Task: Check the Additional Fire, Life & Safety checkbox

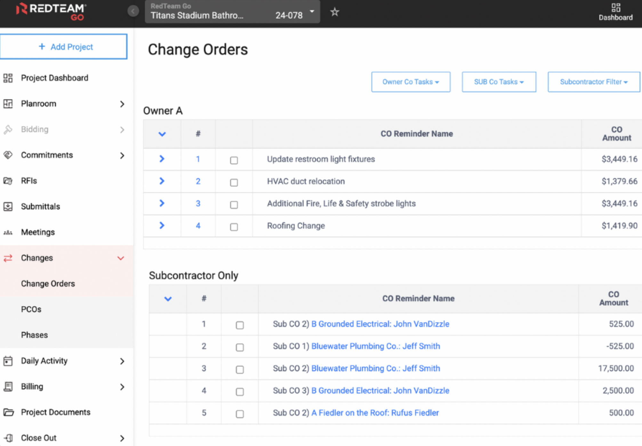Action: coord(234,204)
